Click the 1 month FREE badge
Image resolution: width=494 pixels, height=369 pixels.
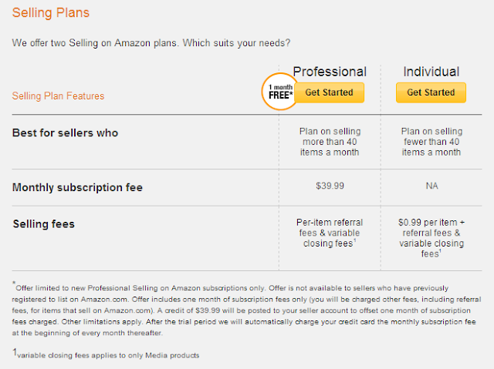(x=280, y=92)
